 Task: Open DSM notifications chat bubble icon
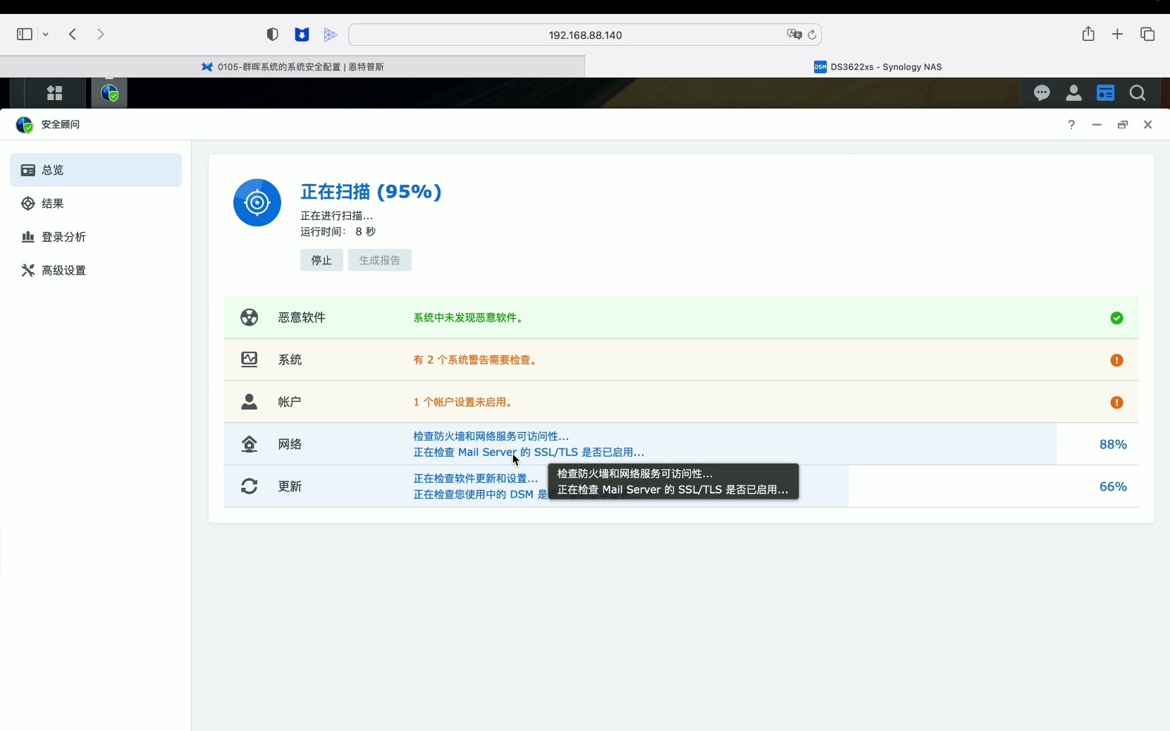point(1042,93)
